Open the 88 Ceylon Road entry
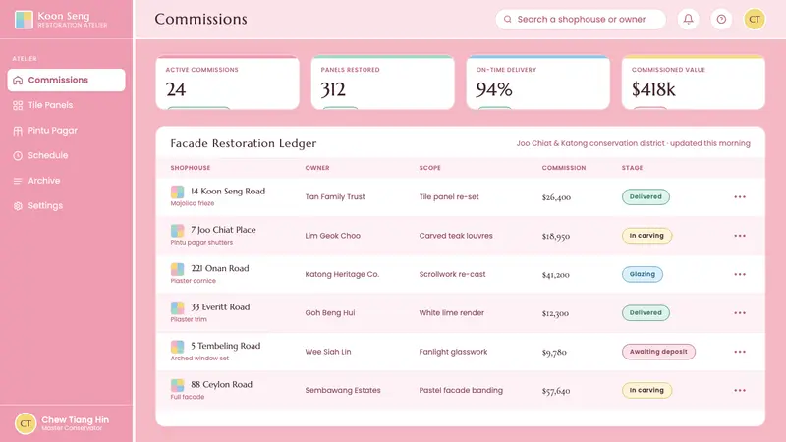This screenshot has height=442, width=786. click(x=222, y=384)
